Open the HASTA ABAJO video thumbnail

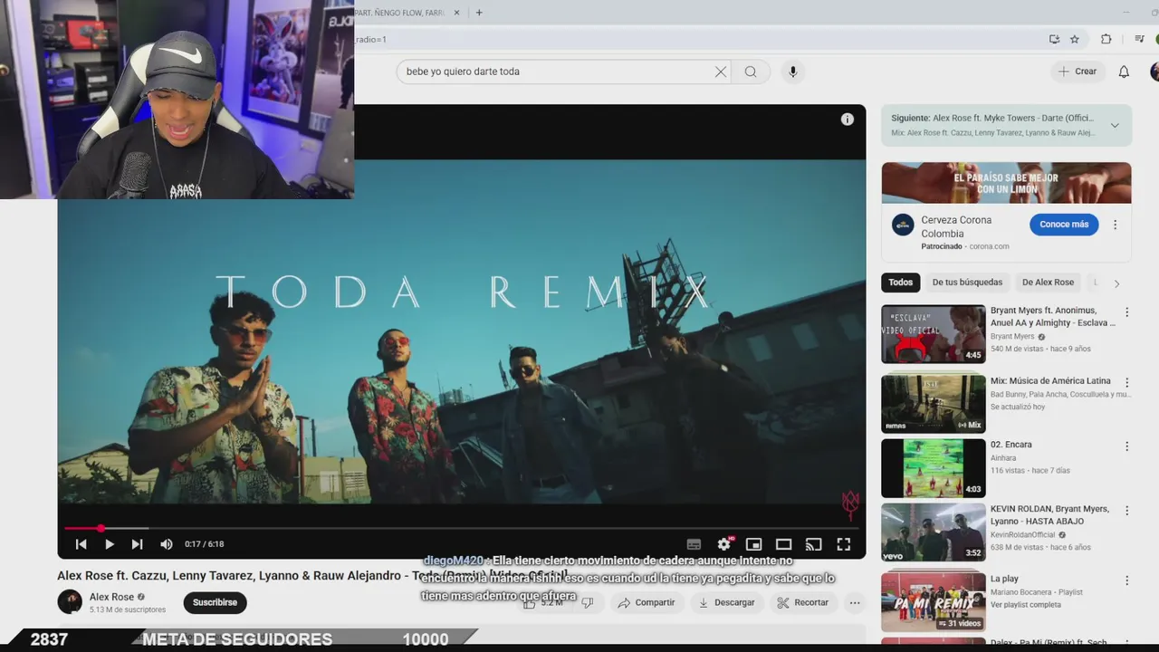click(x=934, y=532)
